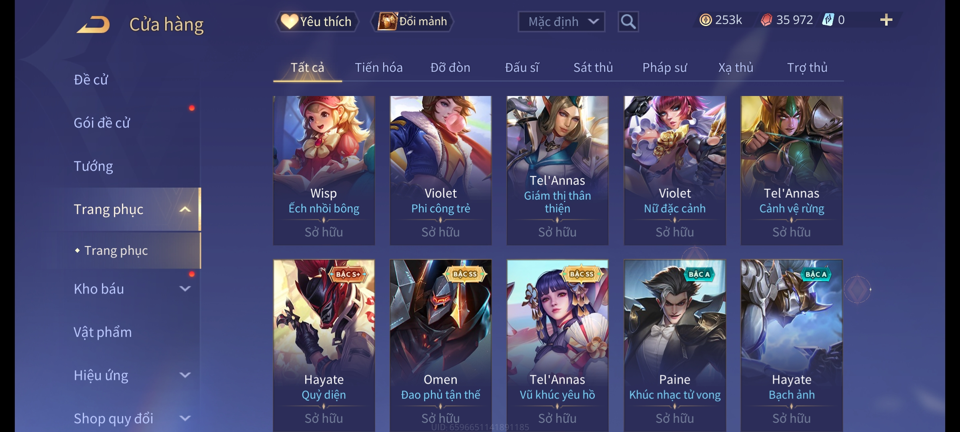Screen dimensions: 960x432
Task: Open the Tướng sidebar menu
Action: 93,166
